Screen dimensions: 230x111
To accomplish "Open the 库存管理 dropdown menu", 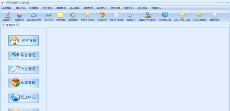I will pos(89,8).
